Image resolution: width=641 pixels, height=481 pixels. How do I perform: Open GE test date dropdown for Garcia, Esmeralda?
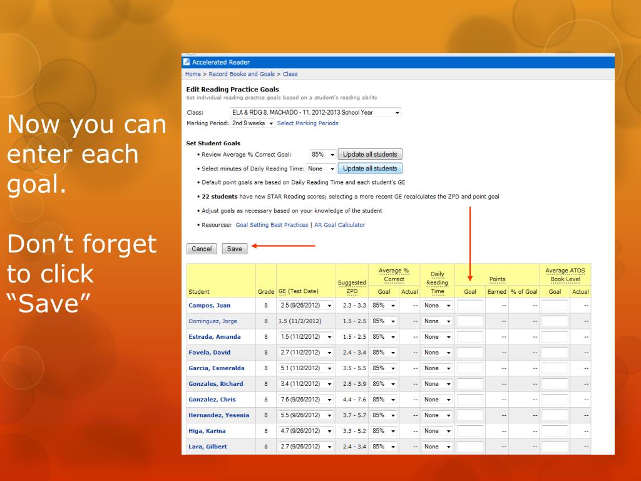[305, 368]
